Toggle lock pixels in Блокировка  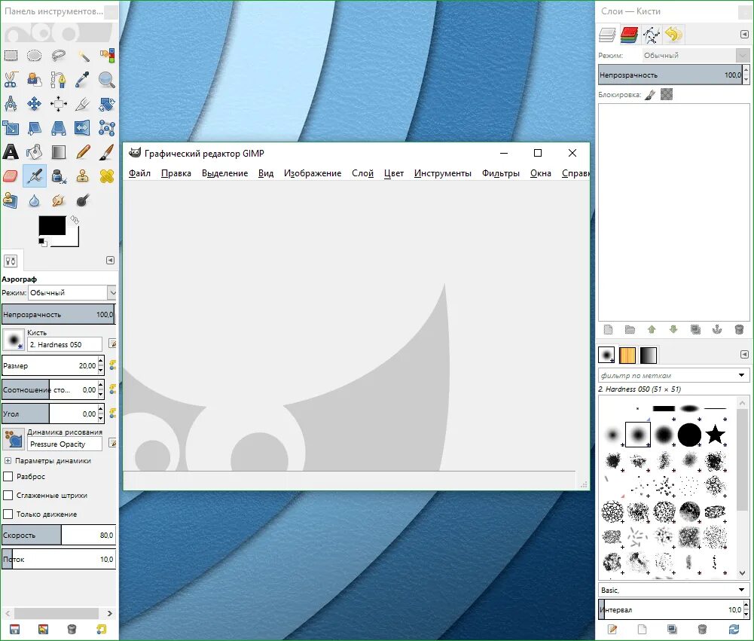pos(650,95)
